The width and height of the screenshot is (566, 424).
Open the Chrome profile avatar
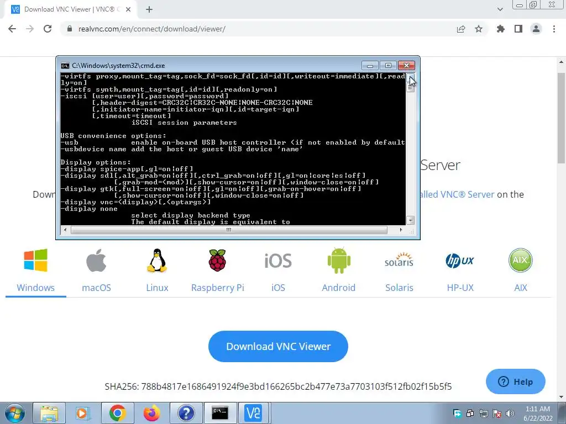pos(536,29)
